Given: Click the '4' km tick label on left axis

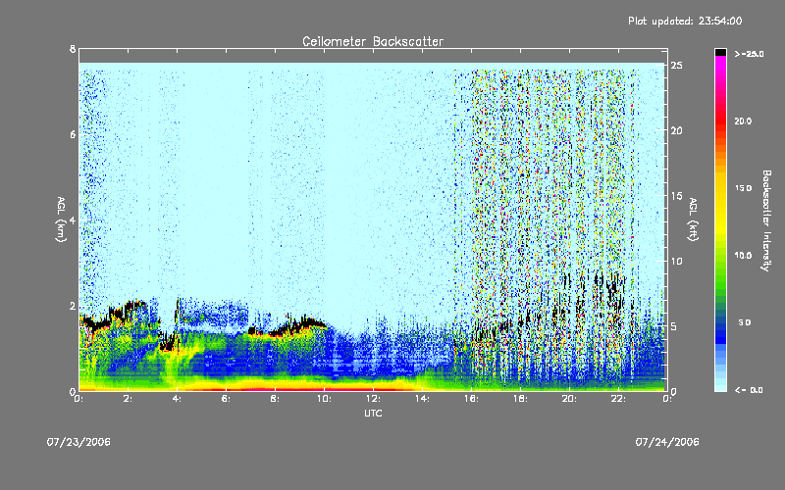Looking at the screenshot, I should (73, 220).
